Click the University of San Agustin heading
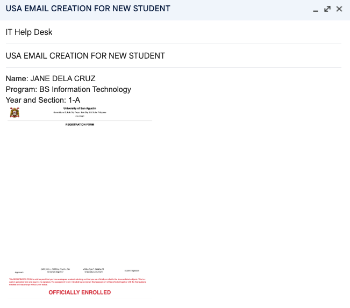The width and height of the screenshot is (350, 308). 80,108
